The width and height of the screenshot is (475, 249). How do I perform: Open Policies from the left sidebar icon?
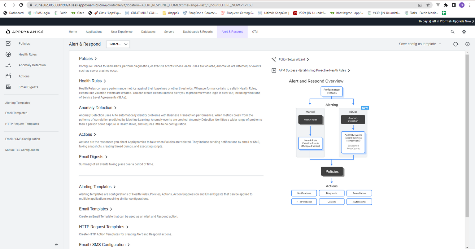click(8, 44)
